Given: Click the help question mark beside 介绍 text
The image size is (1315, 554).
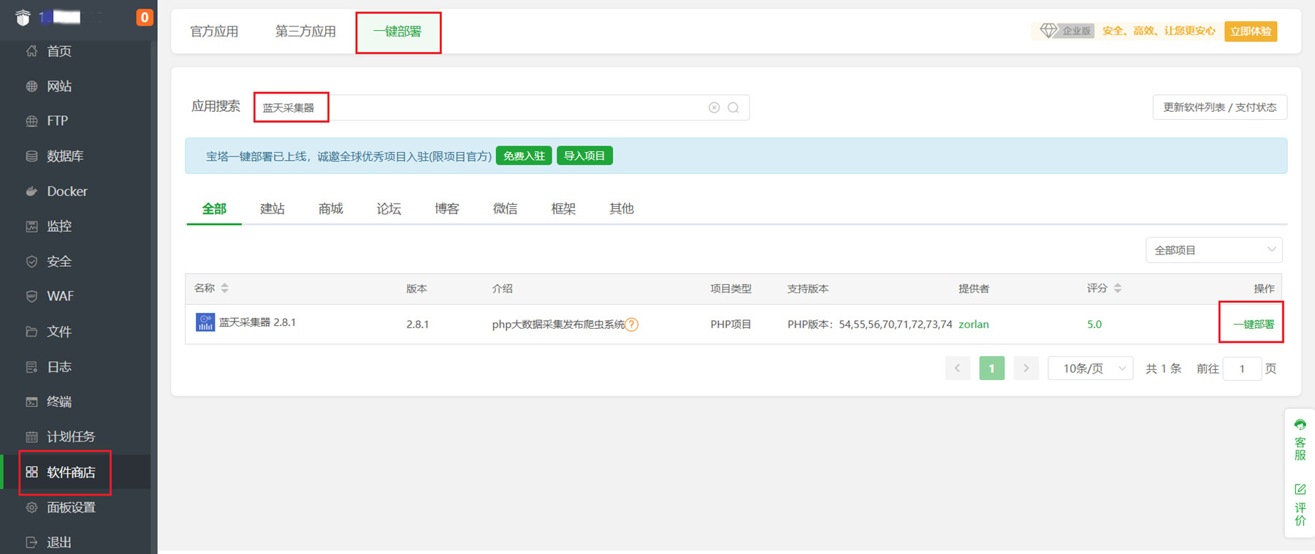Looking at the screenshot, I should pos(632,325).
